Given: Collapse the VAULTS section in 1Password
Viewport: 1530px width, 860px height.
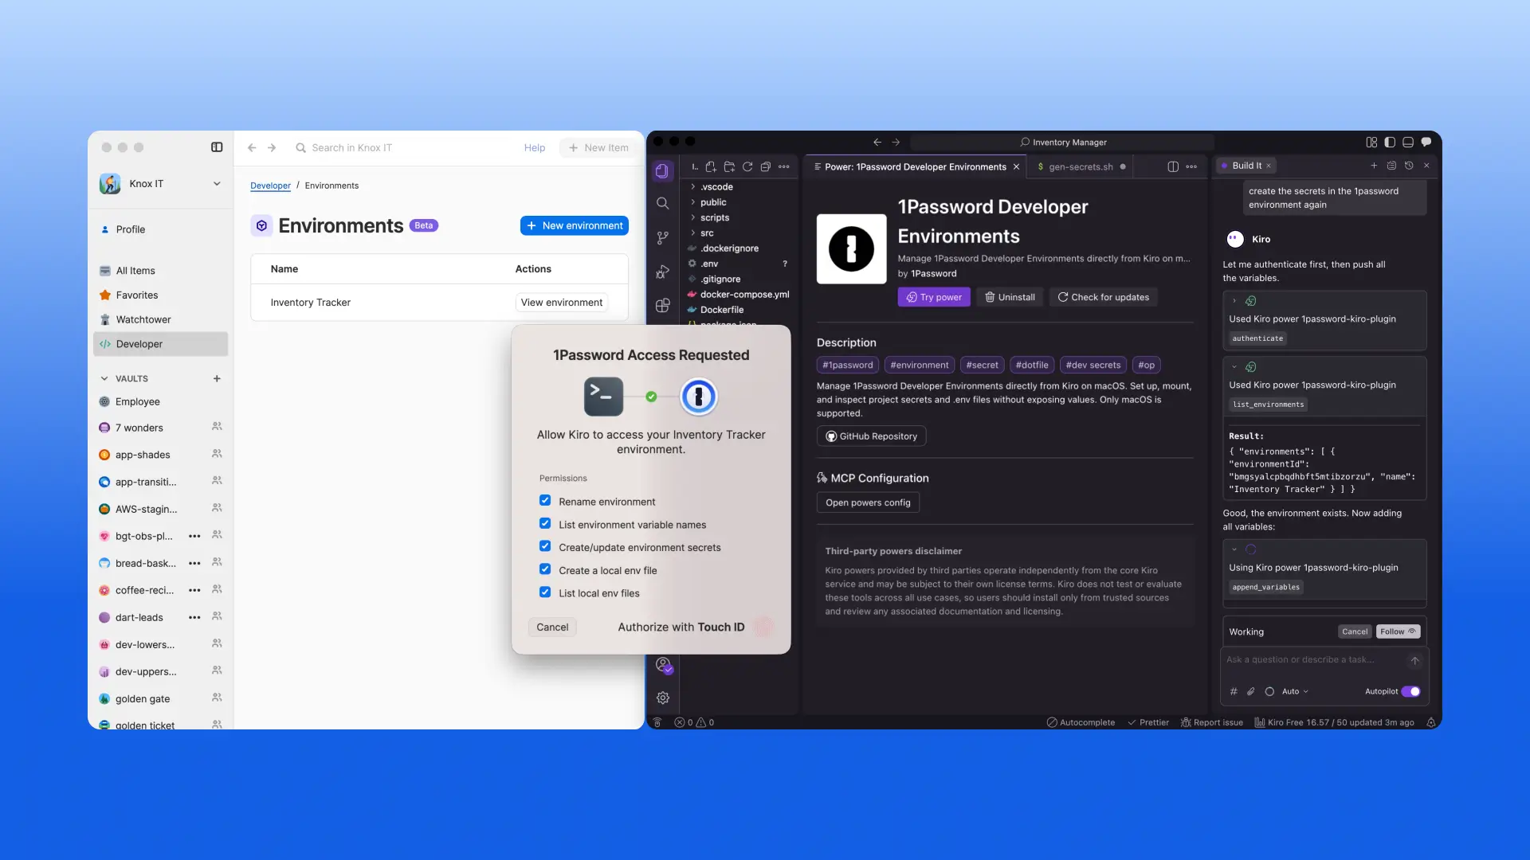Looking at the screenshot, I should point(104,378).
